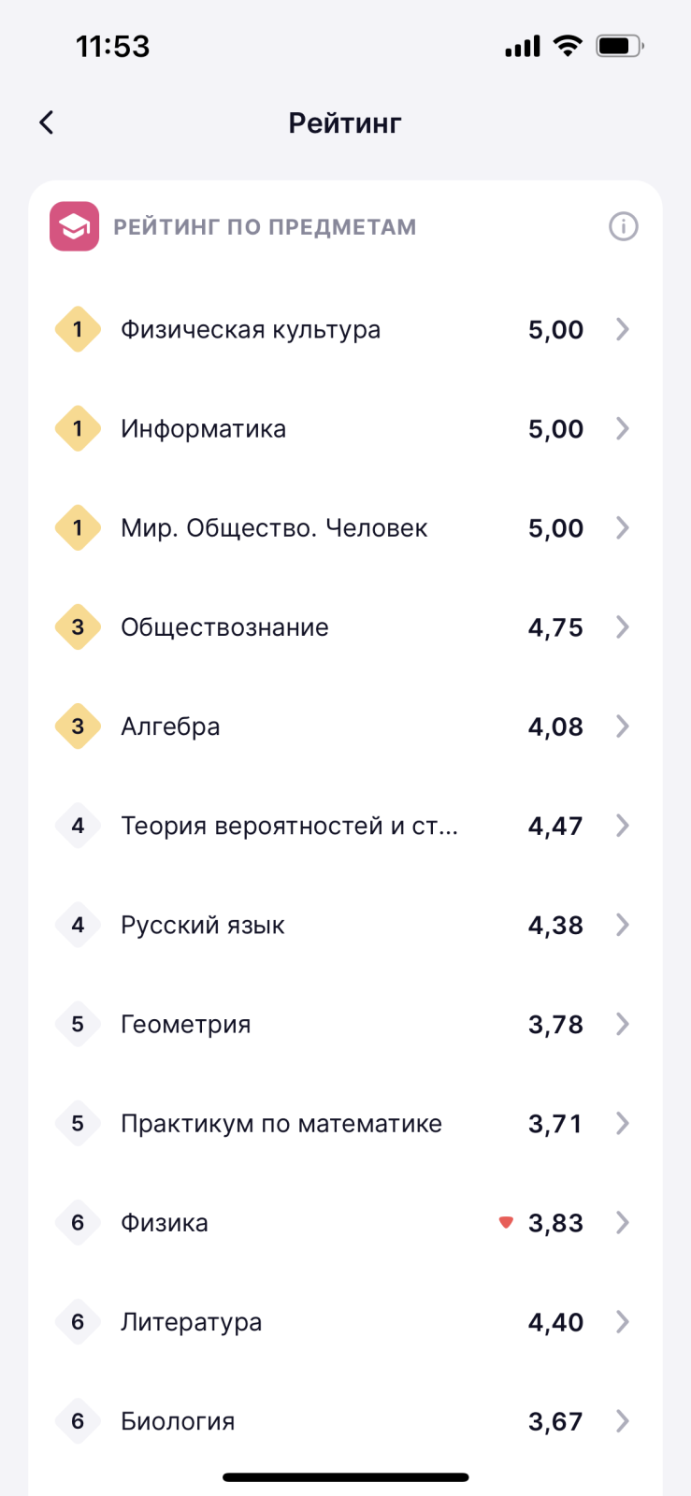Select the Мир. Общество. Человек subject
This screenshot has width=691, height=1496.
[345, 528]
